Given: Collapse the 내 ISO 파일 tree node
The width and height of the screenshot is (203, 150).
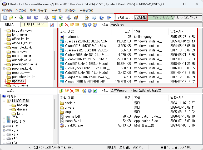Looking at the screenshot, I should 4,101.
